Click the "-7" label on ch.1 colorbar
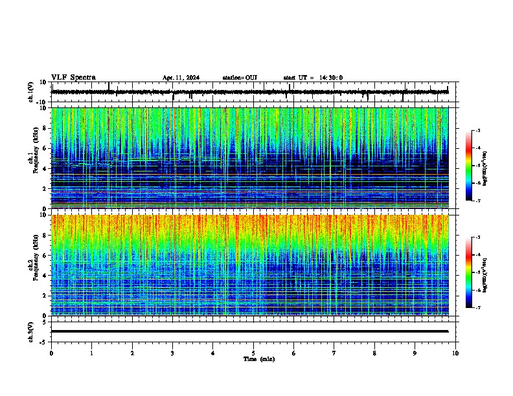 tap(477, 201)
